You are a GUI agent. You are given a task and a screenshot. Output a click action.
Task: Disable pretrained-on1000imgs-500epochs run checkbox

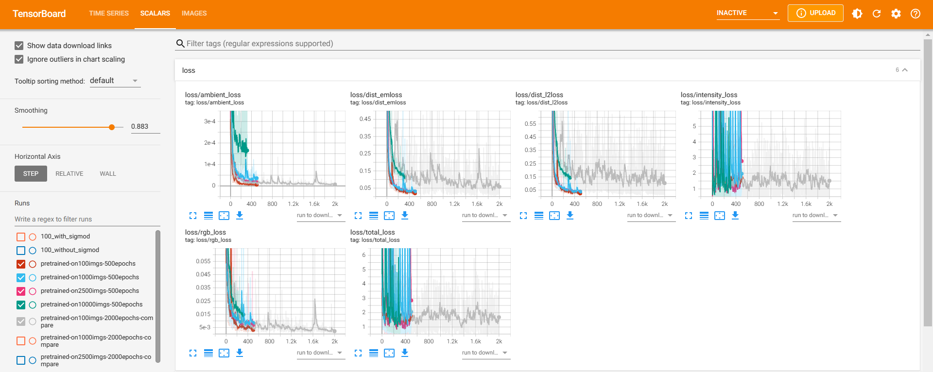pos(21,278)
